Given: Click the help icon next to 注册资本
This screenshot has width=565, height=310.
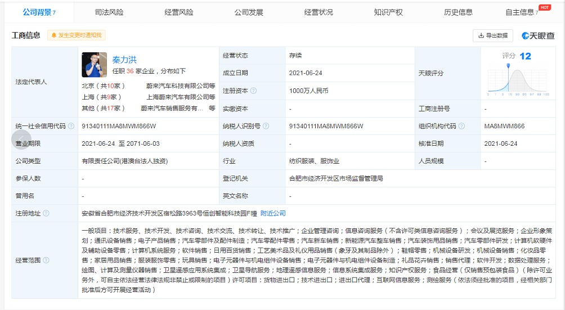Looking at the screenshot, I should (254, 91).
